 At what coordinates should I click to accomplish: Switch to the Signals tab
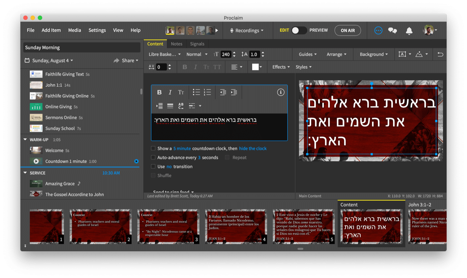197,44
